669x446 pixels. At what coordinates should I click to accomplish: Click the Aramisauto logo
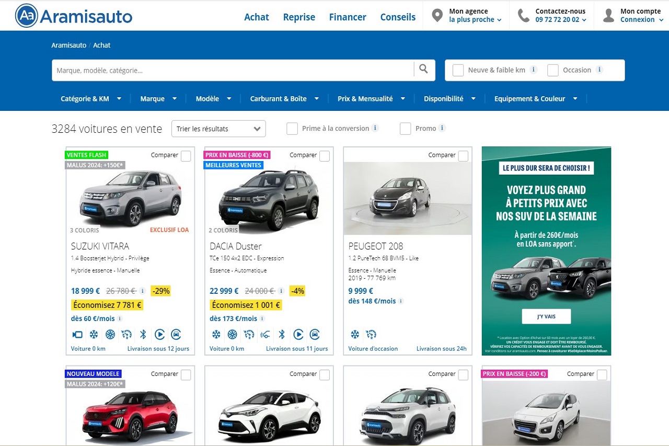(x=73, y=16)
